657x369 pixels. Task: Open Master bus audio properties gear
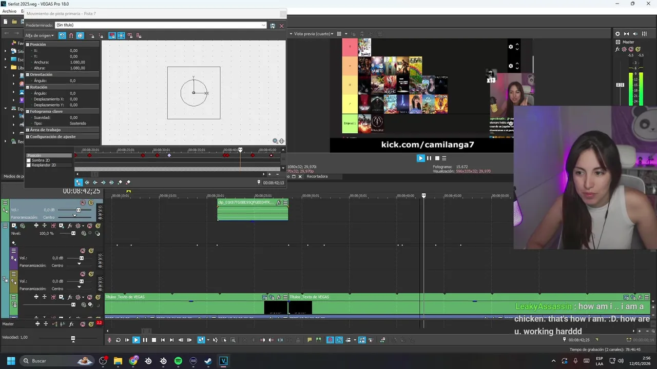click(x=617, y=34)
